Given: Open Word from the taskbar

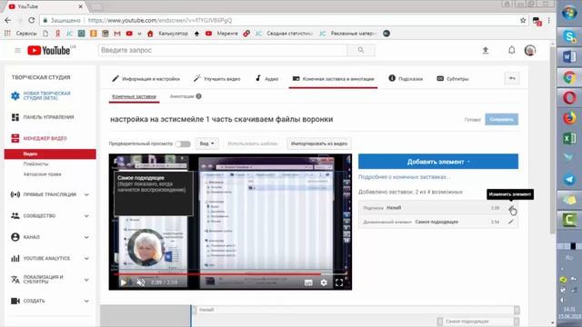Looking at the screenshot, I should [x=569, y=56].
